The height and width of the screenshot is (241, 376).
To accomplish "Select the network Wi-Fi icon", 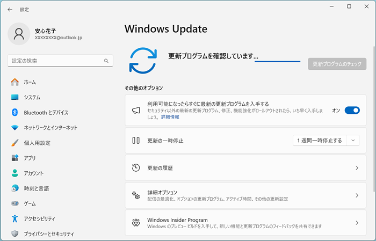I will pyautogui.click(x=15, y=128).
